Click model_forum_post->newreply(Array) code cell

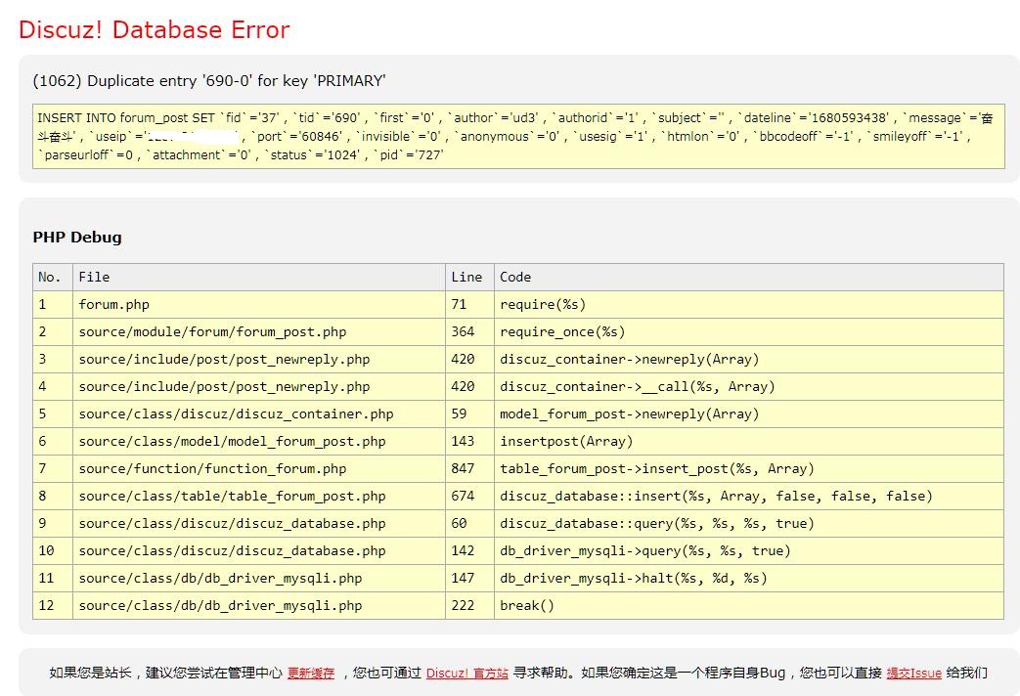[x=749, y=413]
